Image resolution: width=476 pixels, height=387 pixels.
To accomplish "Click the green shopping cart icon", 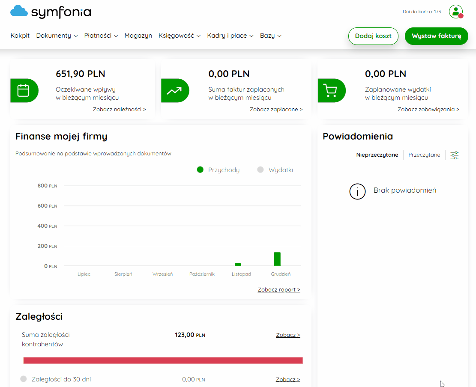I will pyautogui.click(x=331, y=90).
